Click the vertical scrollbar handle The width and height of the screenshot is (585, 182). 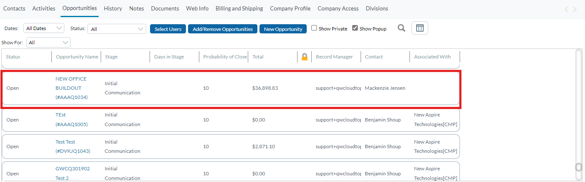(579, 167)
